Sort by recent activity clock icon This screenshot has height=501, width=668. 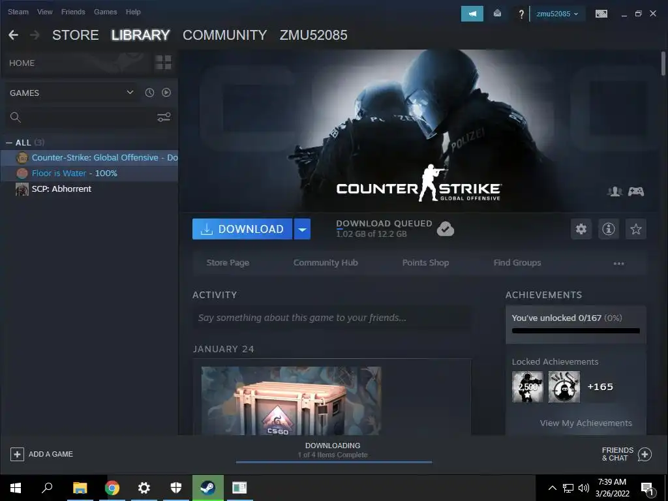click(149, 93)
